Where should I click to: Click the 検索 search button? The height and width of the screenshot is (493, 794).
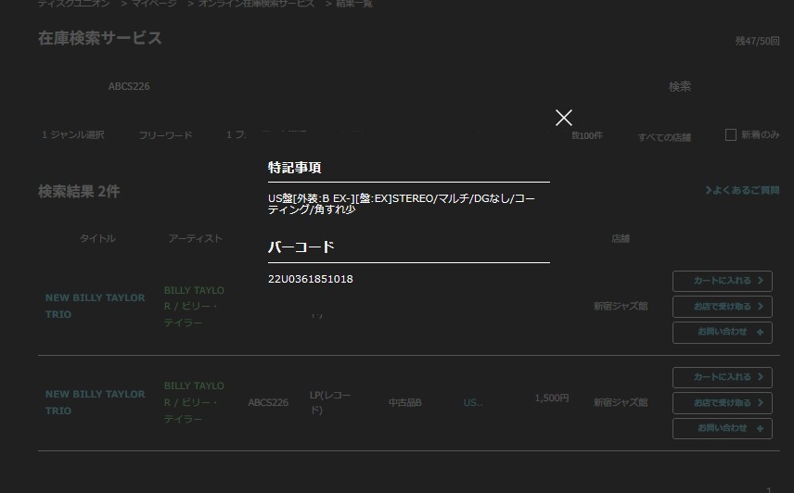(679, 86)
